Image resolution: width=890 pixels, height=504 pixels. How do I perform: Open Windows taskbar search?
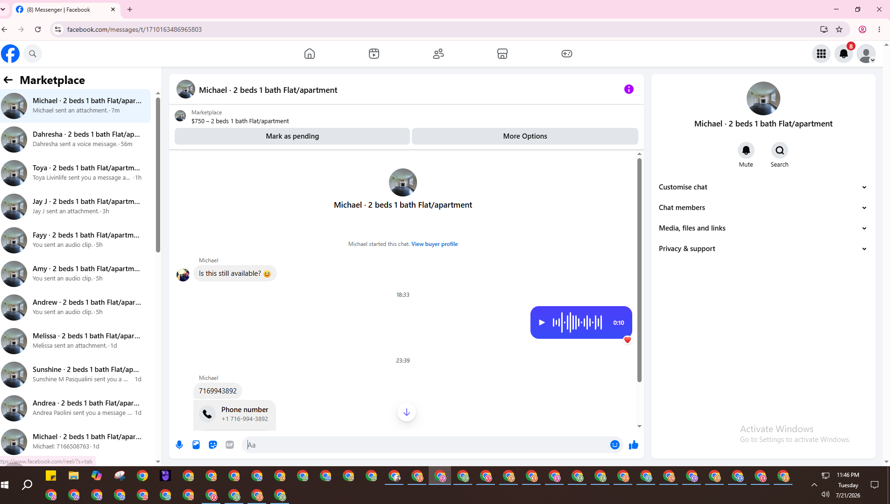(27, 485)
